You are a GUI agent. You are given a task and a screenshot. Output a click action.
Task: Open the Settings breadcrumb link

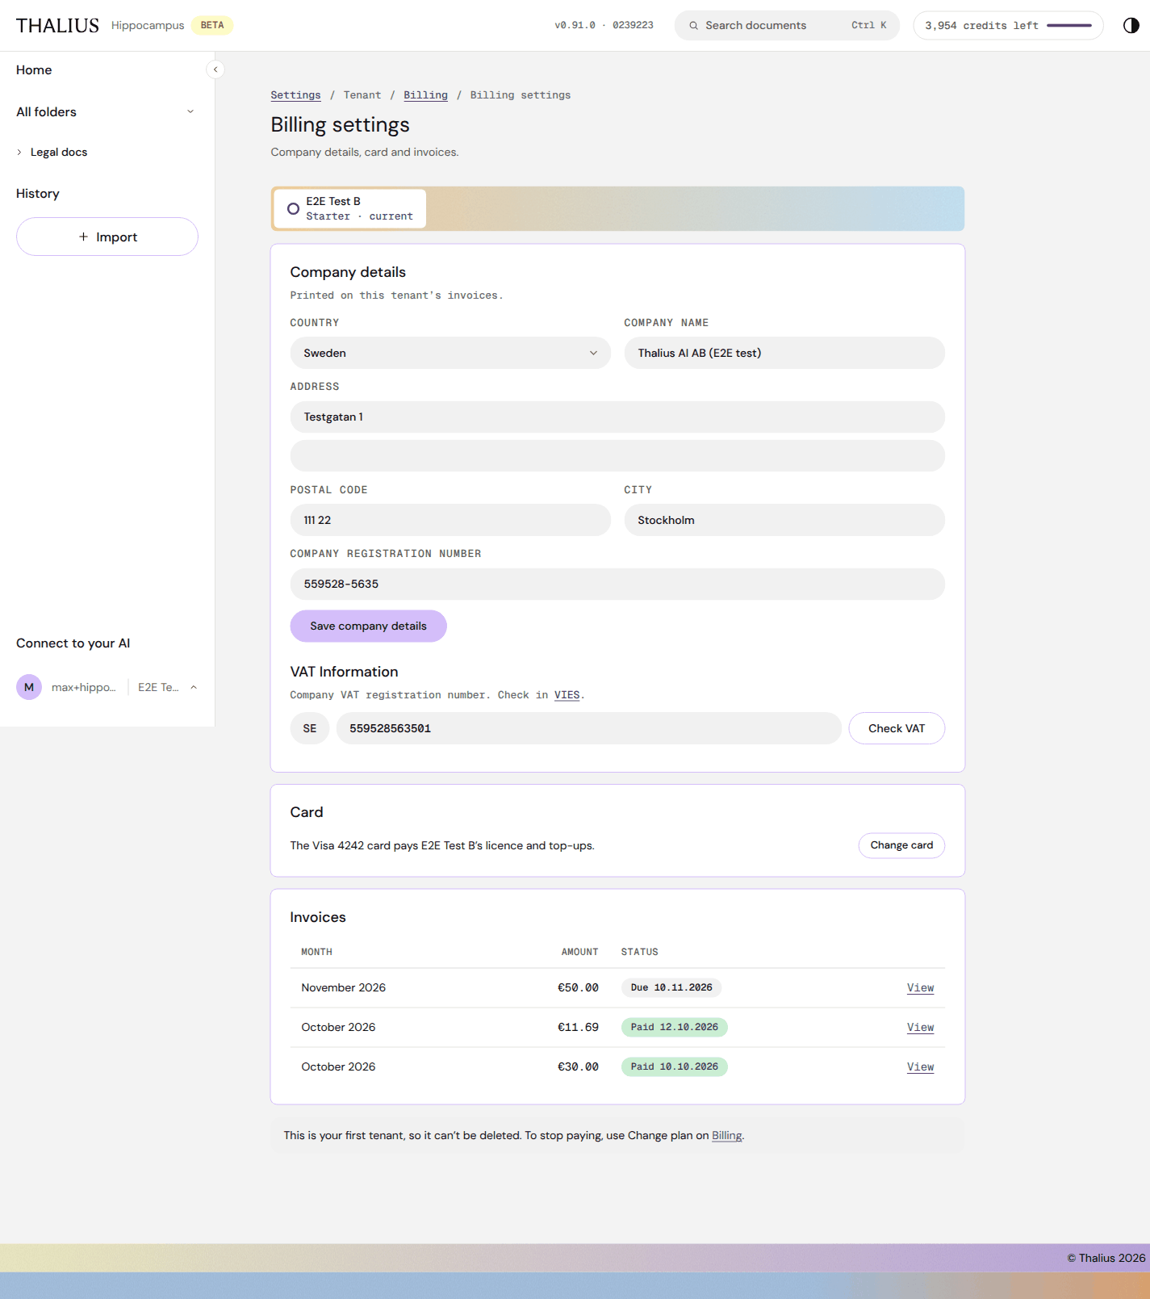coord(295,95)
